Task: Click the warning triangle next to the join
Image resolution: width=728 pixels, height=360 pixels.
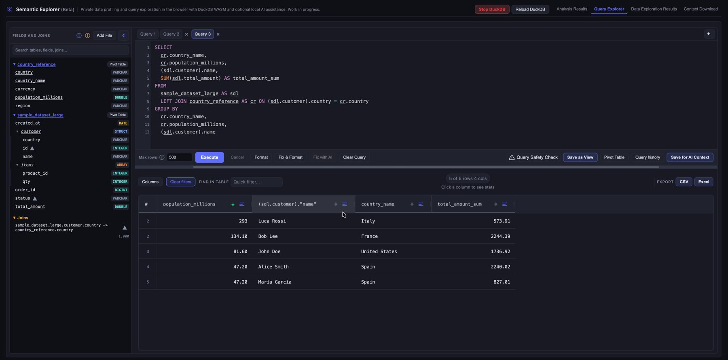Action: 125,228
